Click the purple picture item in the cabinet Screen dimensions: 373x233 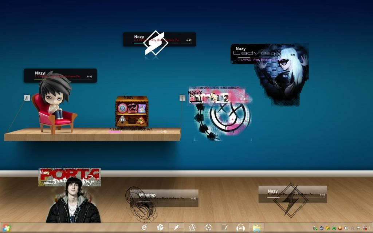(x=142, y=108)
